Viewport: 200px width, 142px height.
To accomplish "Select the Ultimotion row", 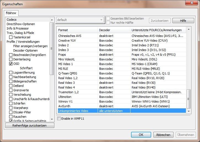I will 121,97.
